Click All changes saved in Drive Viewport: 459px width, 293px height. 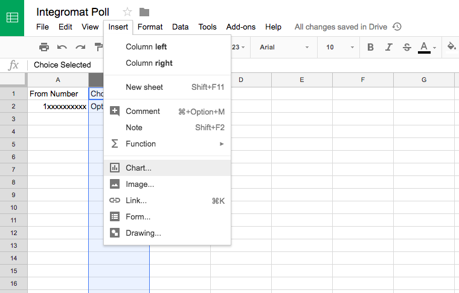pos(341,27)
